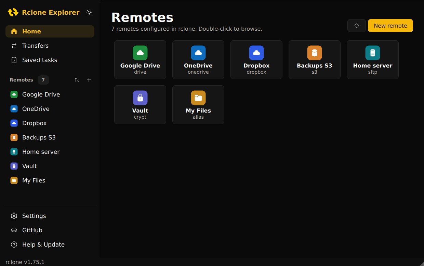Click the window resize grip corner
The height and width of the screenshot is (266, 424).
pyautogui.click(x=421, y=263)
